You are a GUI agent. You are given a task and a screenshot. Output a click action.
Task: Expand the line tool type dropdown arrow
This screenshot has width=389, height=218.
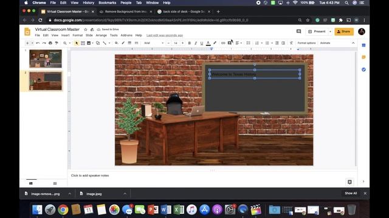click(x=109, y=43)
